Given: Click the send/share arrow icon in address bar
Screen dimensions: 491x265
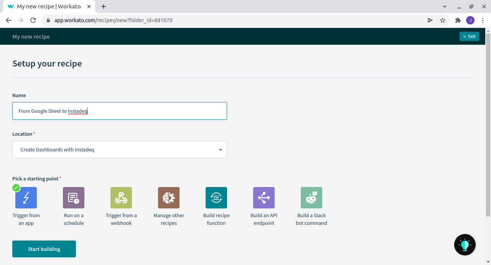Looking at the screenshot, I should pos(430,20).
